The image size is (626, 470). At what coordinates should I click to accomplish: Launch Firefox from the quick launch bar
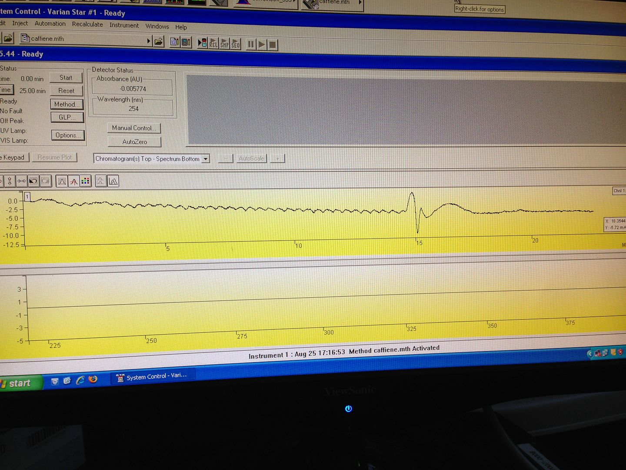93,379
